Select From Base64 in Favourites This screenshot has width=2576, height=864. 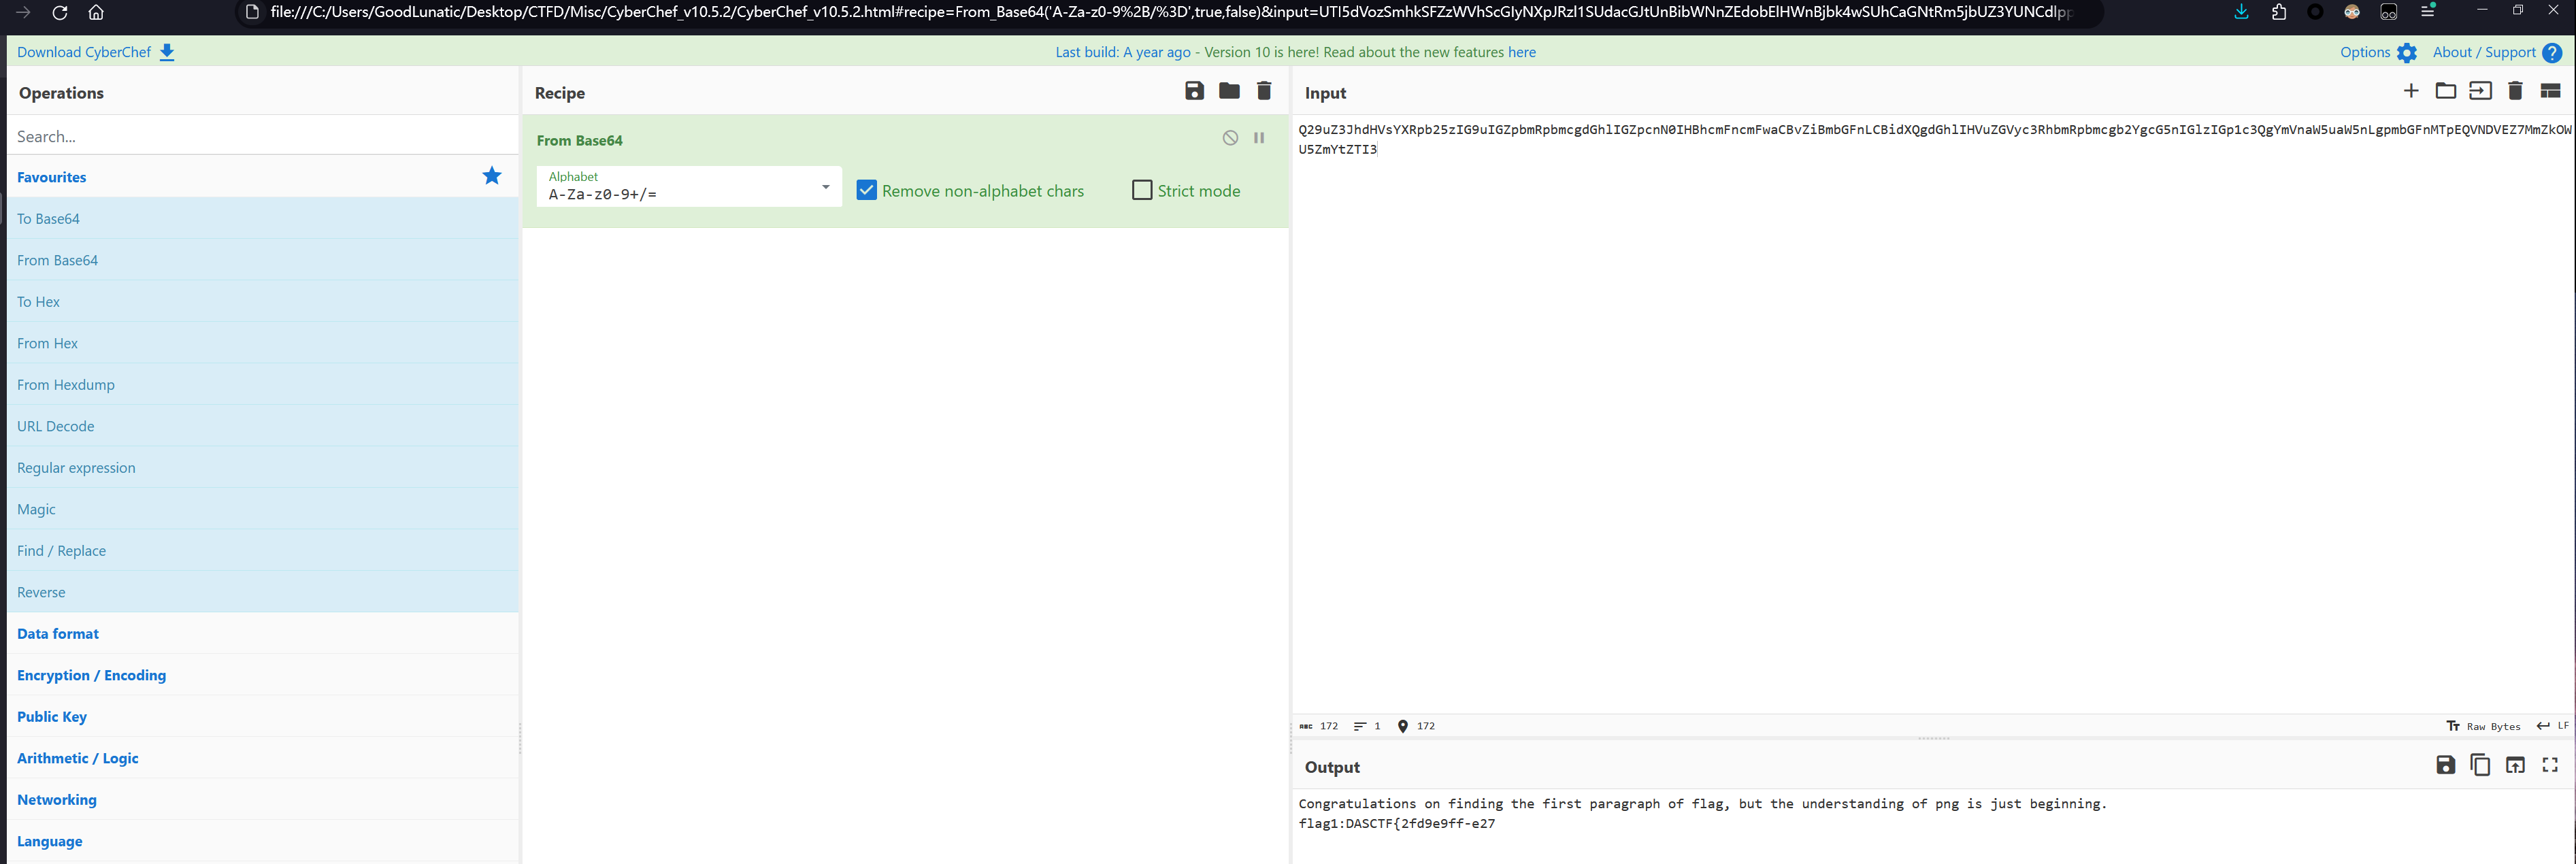[x=263, y=260]
